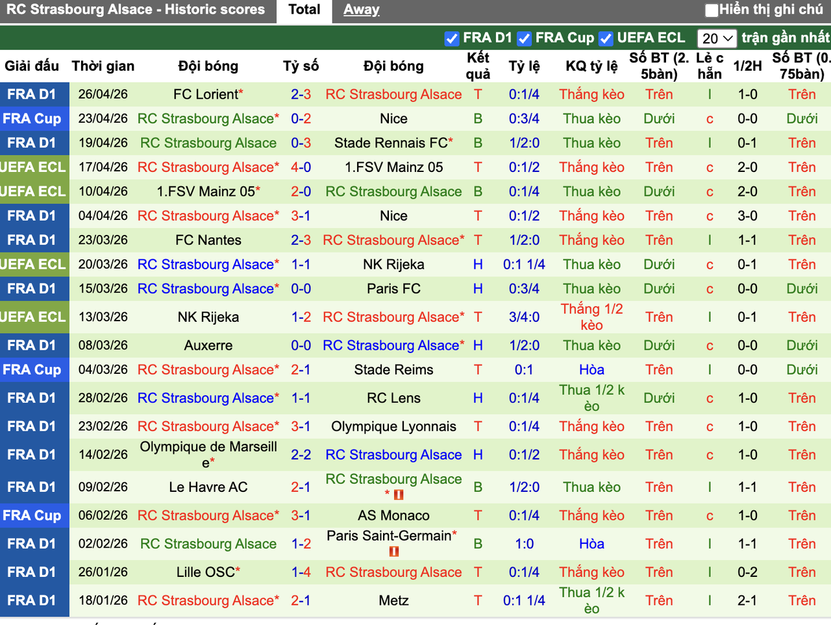Click the Lẻ chẵn column header
Image resolution: width=831 pixels, height=625 pixels.
pos(710,66)
